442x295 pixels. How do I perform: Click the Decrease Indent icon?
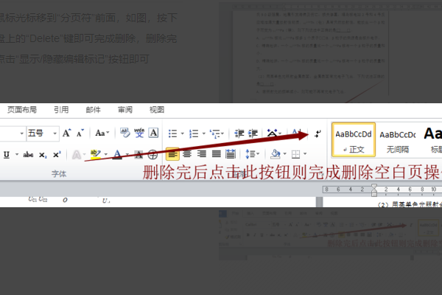pyautogui.click(x=239, y=133)
